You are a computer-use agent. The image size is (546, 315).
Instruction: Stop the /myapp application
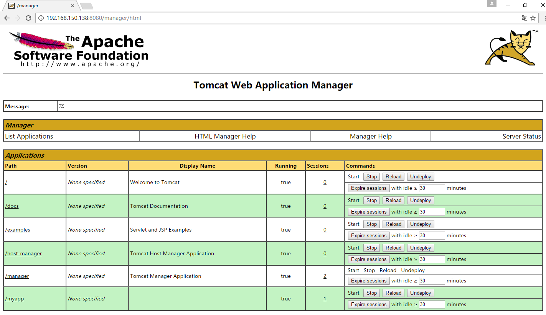[x=371, y=293]
